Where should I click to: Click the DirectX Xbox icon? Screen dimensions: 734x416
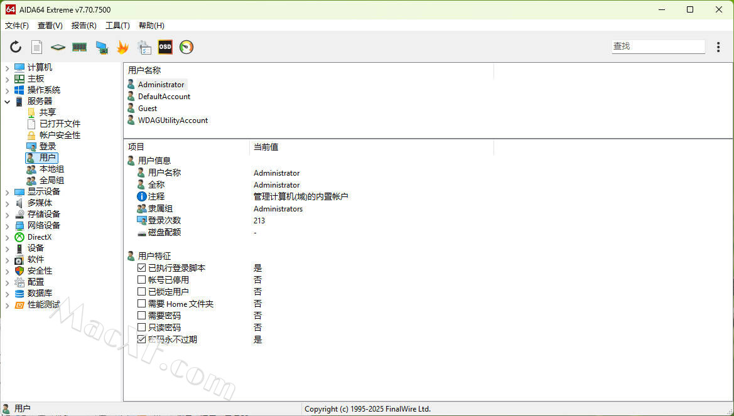click(19, 237)
